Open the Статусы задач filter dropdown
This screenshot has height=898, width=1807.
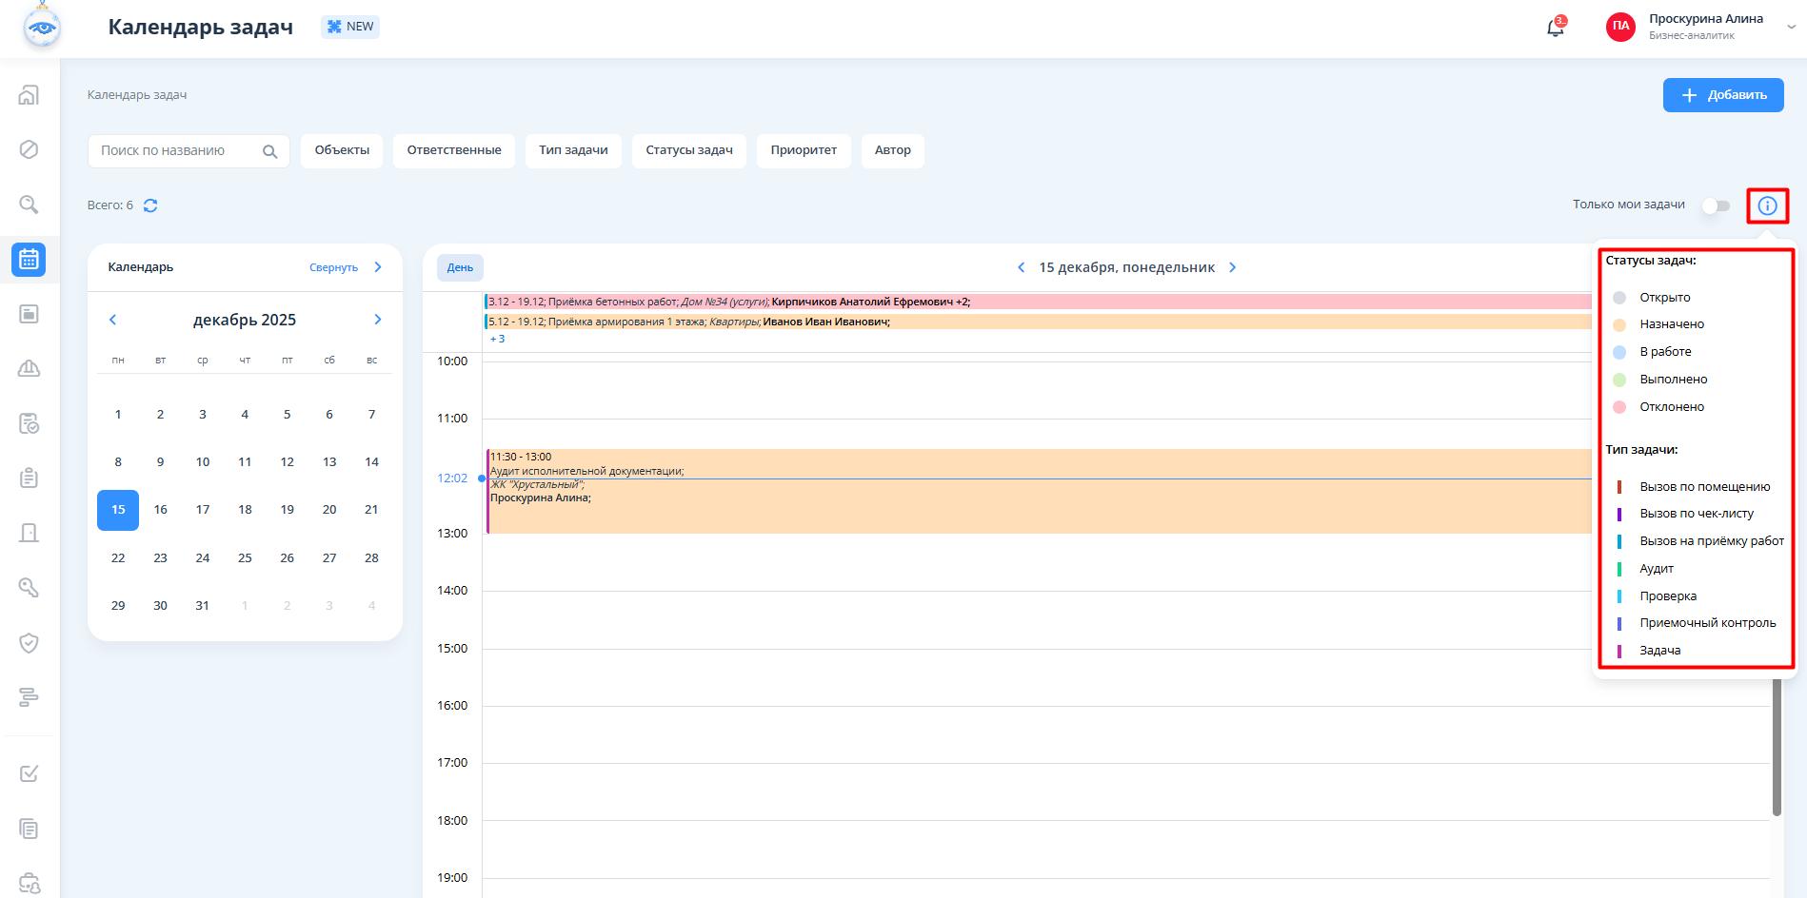688,150
